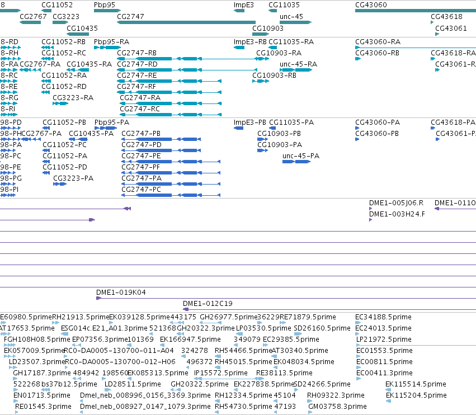The height and width of the screenshot is (415, 476).
Task: Select the CG43618 gene label
Action: (x=446, y=16)
